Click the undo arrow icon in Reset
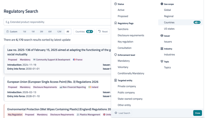Image resolution: width=205 pixels, height=118 pixels. (x=99, y=31)
